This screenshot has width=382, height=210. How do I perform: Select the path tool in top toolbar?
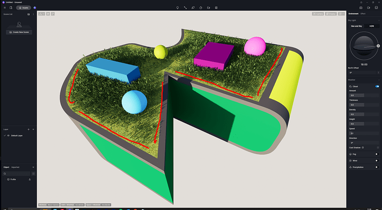pos(185,8)
